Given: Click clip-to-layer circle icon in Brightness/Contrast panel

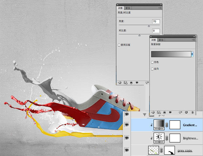Looking at the screenshot, I should pyautogui.click(x=131, y=83).
